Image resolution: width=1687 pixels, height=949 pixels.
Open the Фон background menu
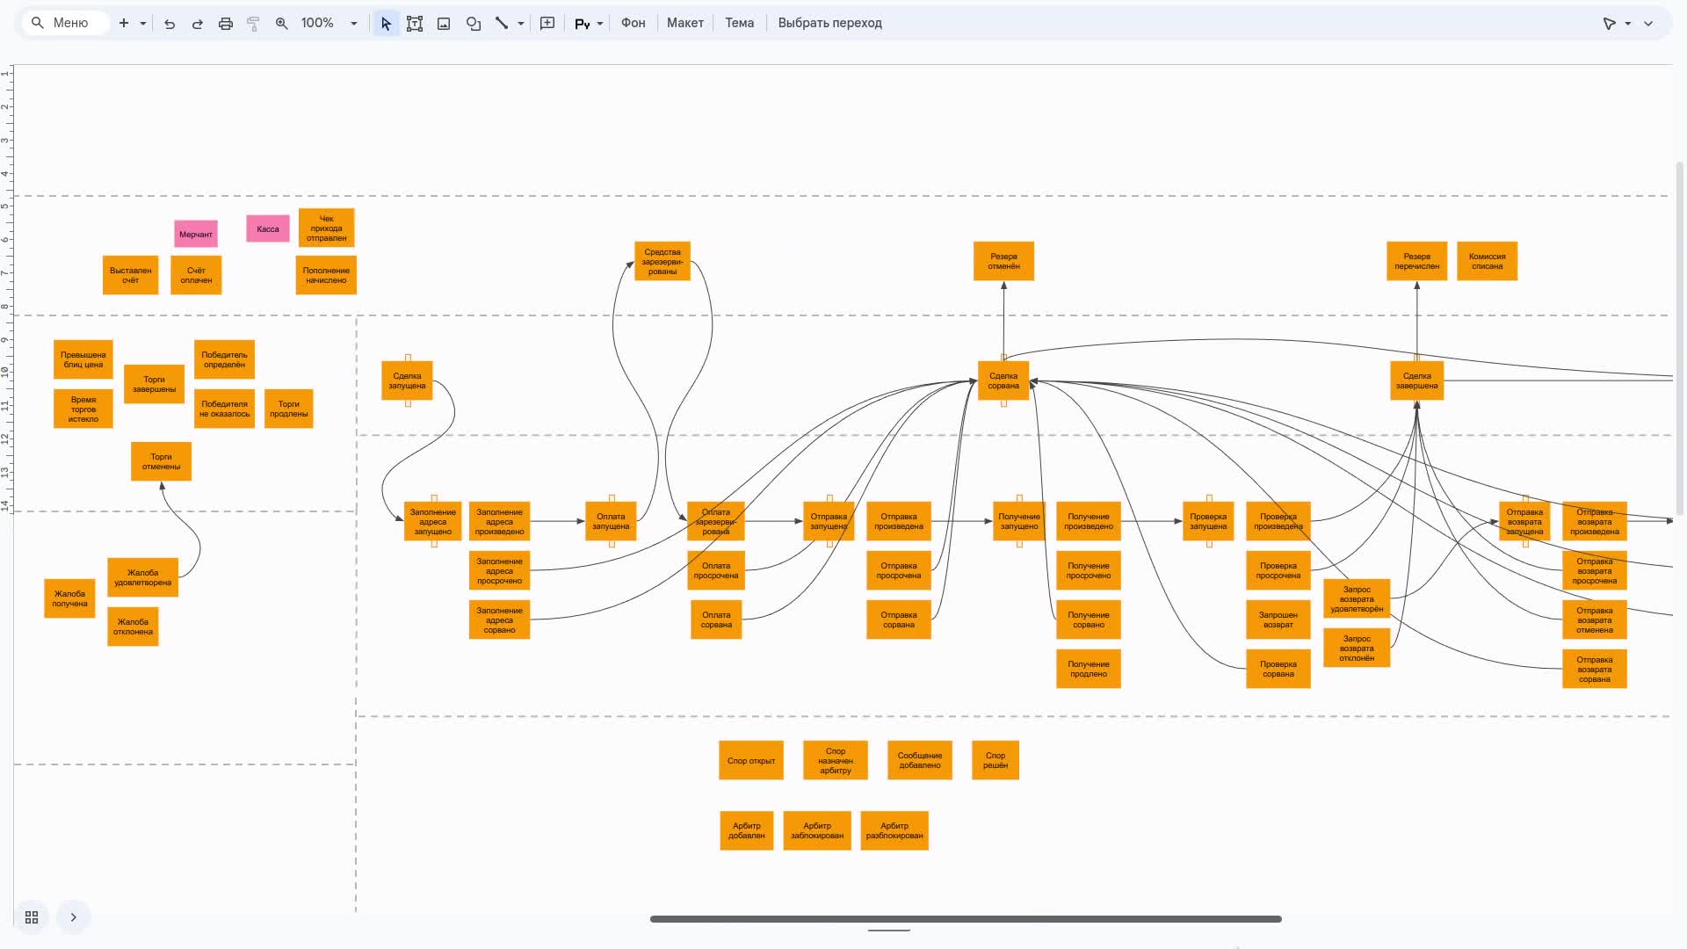[x=633, y=23]
